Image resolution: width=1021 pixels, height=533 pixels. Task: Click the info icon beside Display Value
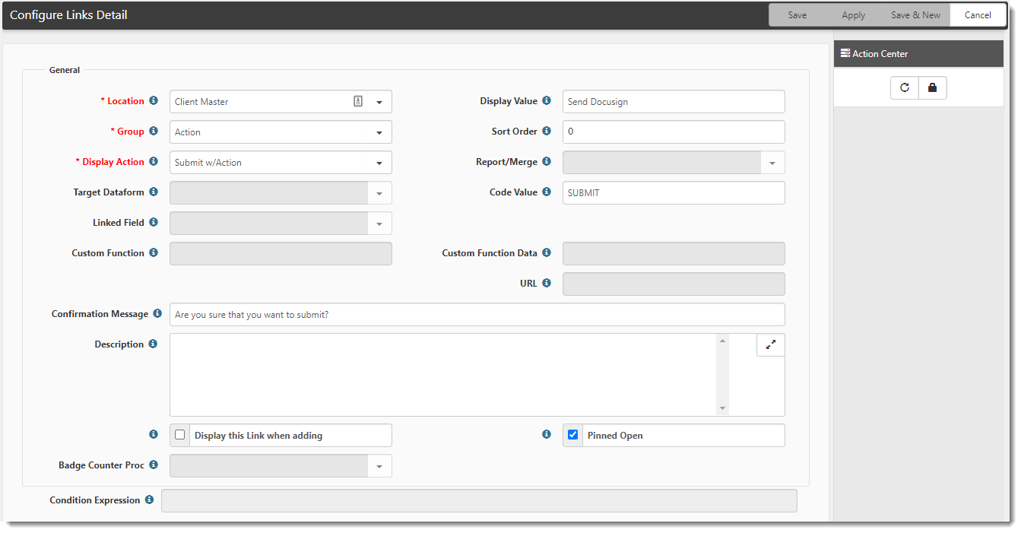(547, 101)
